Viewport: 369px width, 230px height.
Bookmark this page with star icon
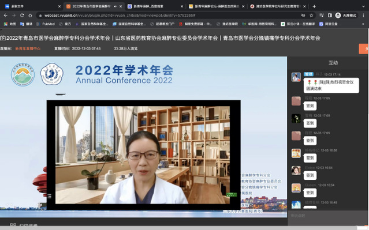(311, 15)
